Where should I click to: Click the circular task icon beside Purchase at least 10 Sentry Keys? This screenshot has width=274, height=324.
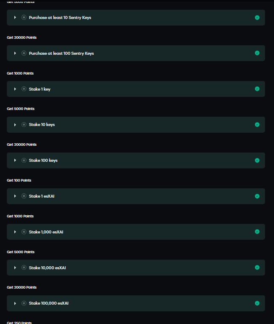[x=24, y=18]
